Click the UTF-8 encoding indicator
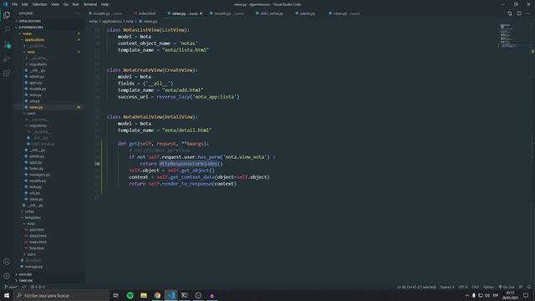The image size is (535, 301). pyautogui.click(x=462, y=287)
